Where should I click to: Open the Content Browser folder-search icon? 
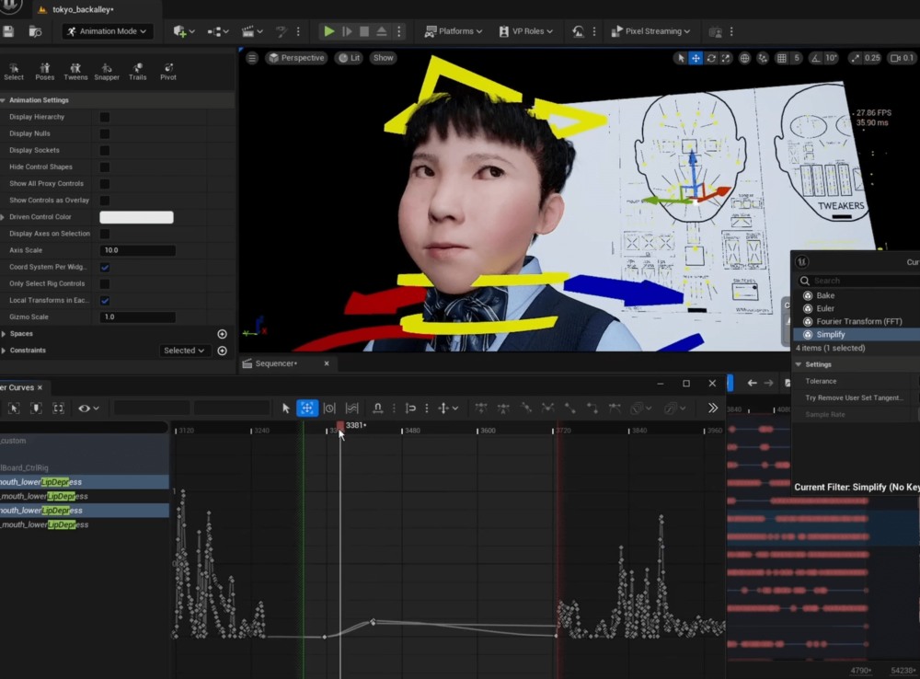[35, 31]
